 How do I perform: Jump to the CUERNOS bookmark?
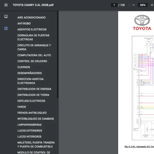(x=24, y=67)
